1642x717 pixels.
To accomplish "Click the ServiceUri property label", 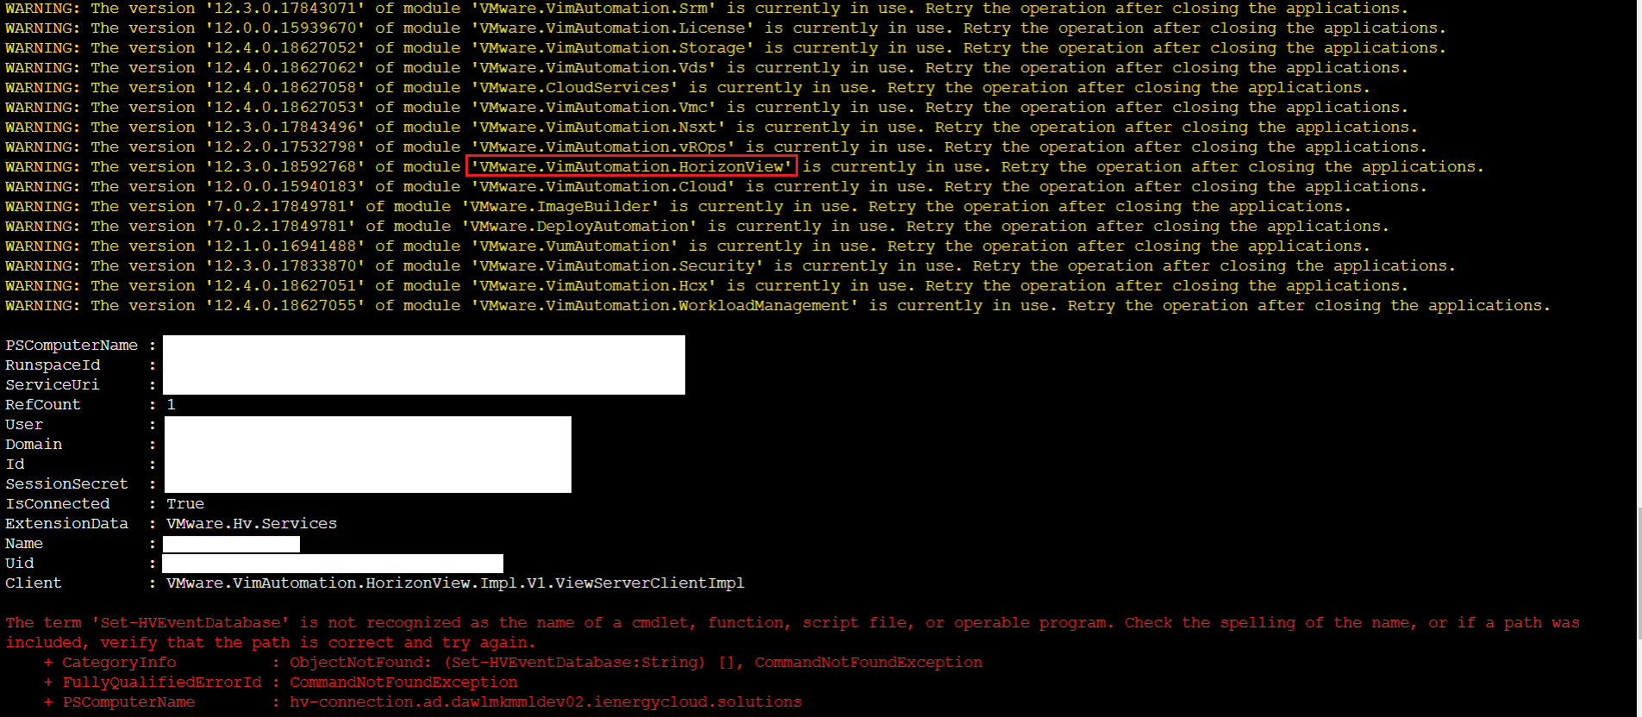I will (53, 385).
